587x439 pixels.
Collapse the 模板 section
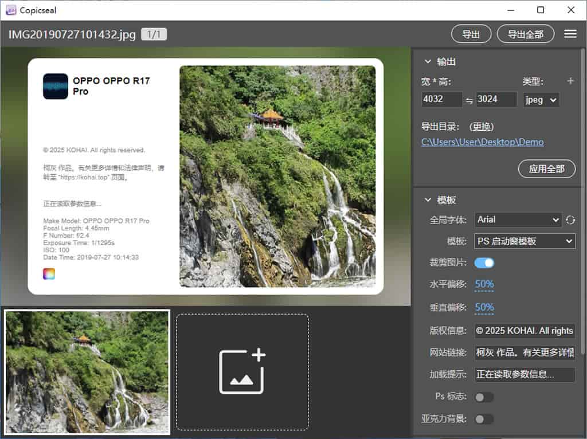tap(428, 200)
